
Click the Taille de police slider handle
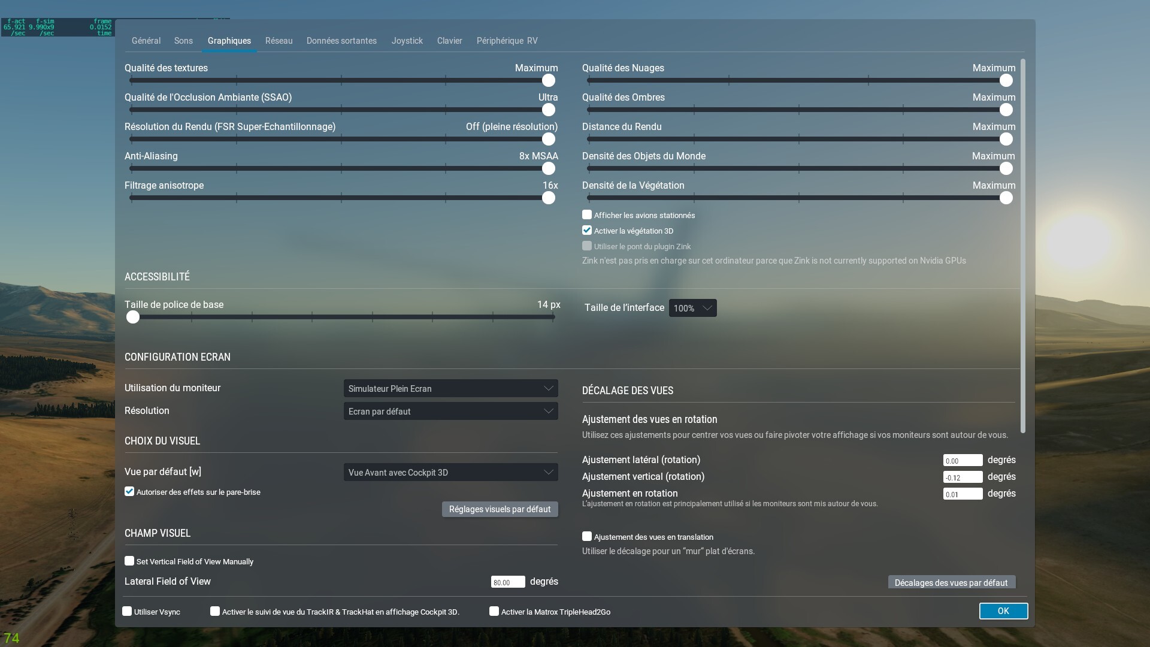[x=133, y=318]
